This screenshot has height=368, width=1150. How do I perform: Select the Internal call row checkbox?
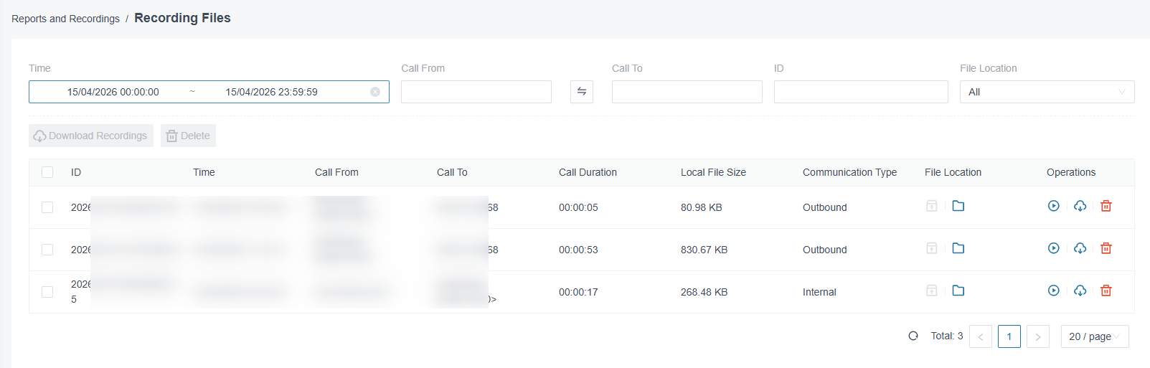47,292
